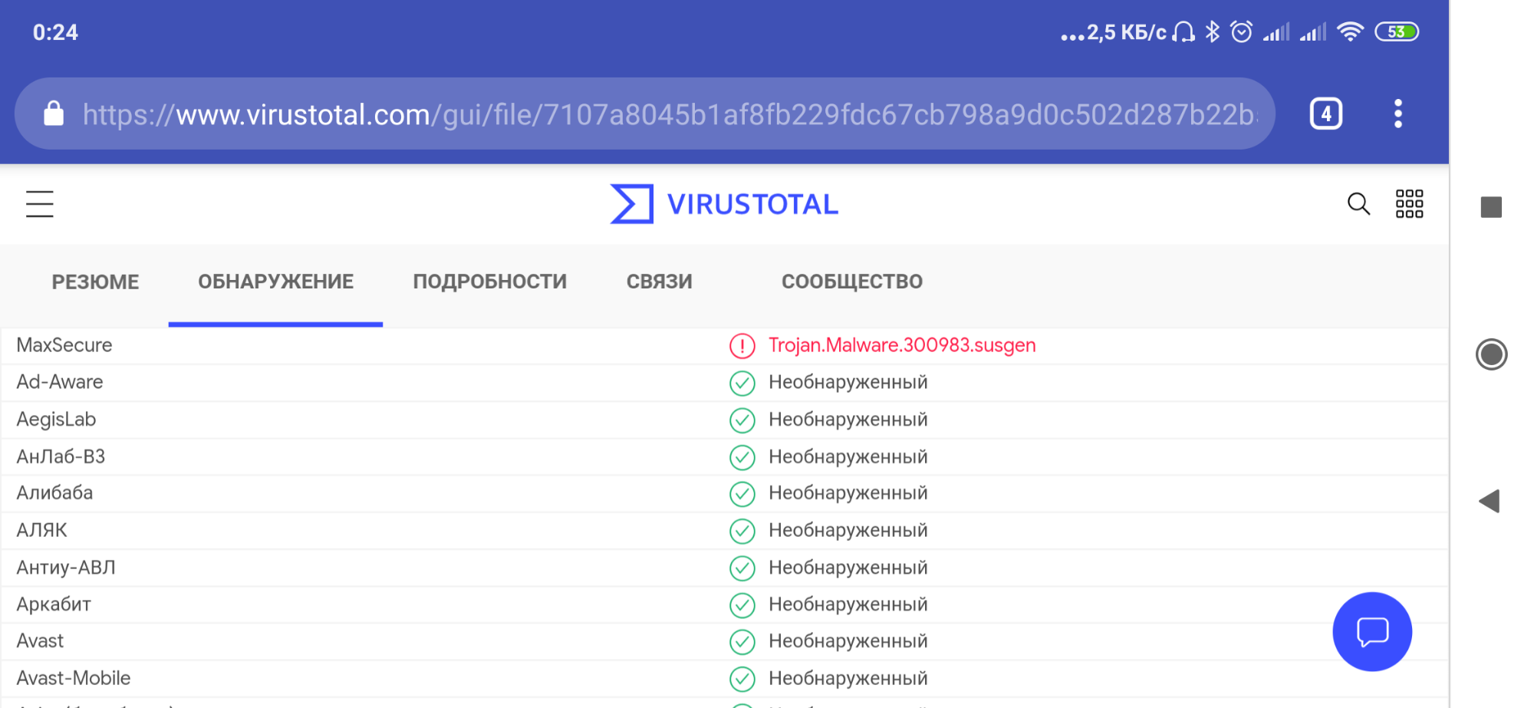Click the green check icon for Аркабит
Screen dimensions: 1534x708
pos(742,605)
